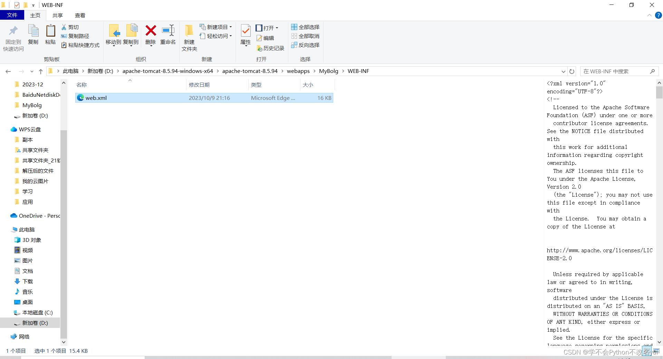663x359 pixels.
Task: Copy web.xml using the 复制 icon
Action: pyautogui.click(x=33, y=35)
